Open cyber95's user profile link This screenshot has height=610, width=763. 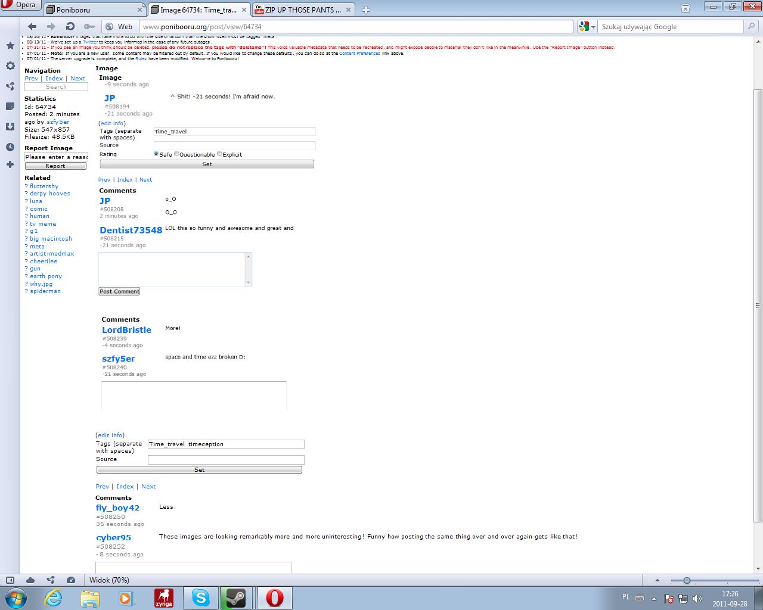tap(113, 537)
